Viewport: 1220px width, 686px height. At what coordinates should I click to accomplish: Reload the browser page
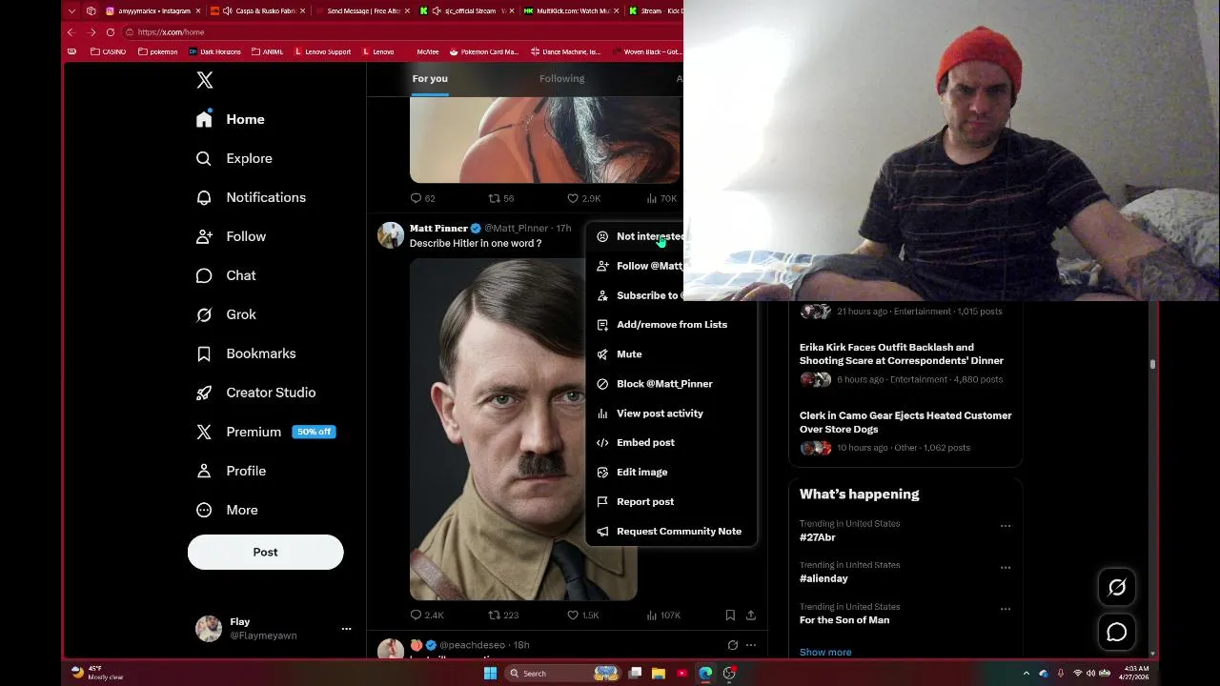pyautogui.click(x=110, y=32)
